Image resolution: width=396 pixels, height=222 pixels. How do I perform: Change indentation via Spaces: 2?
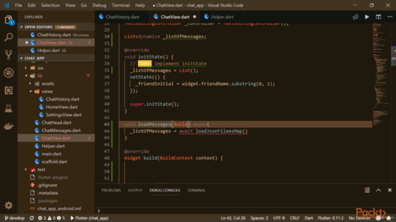(259, 218)
